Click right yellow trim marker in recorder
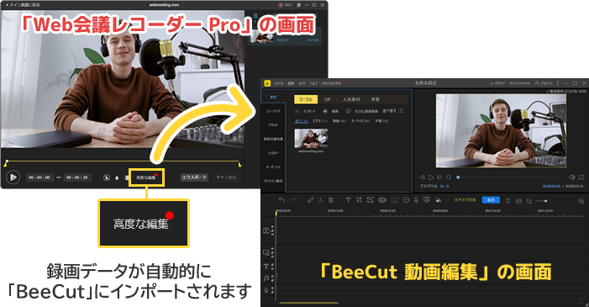589x307 pixels. tap(239, 164)
